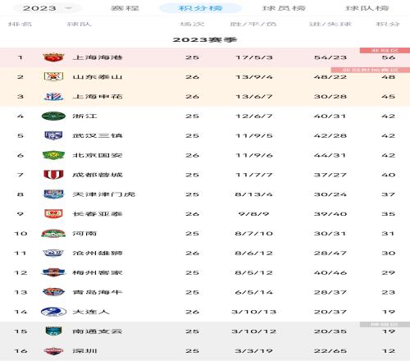Click the 上海海港 team logo
Viewport: 410px width, 361px height.
tap(53, 57)
